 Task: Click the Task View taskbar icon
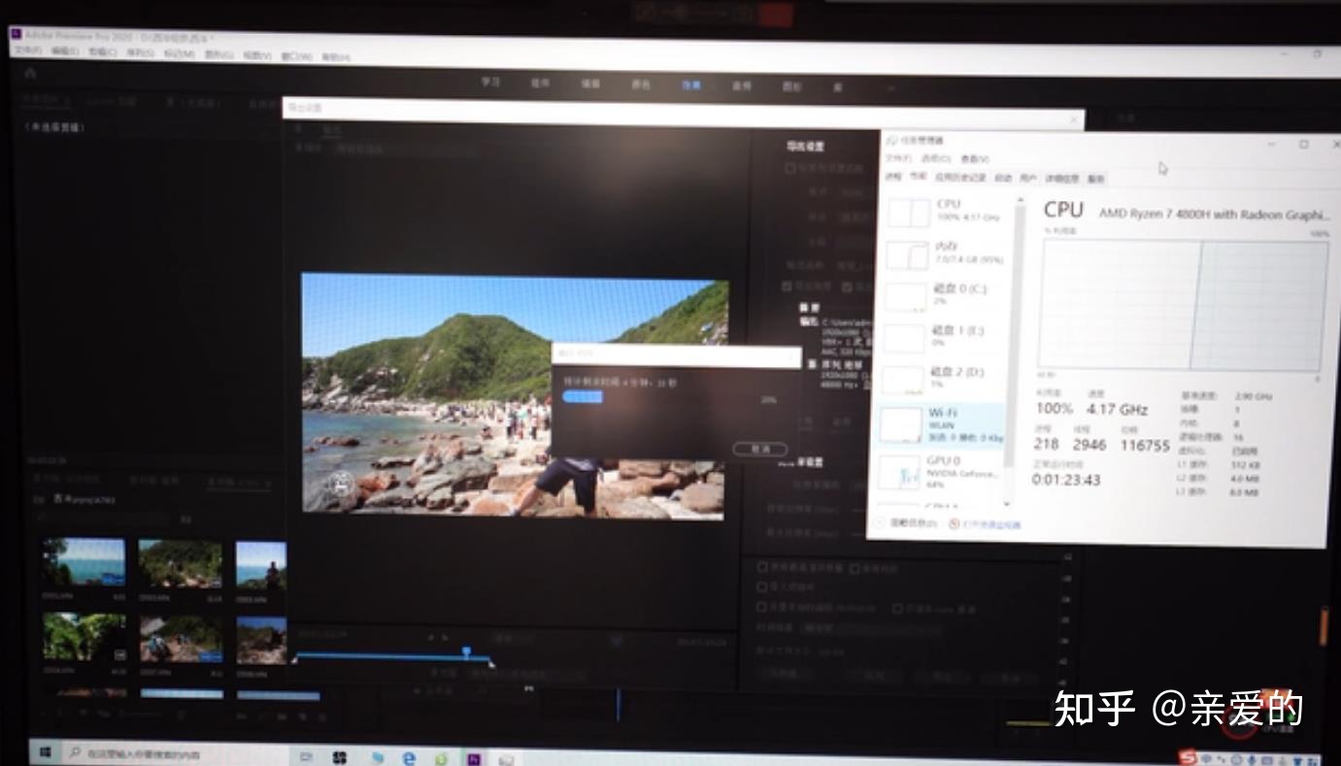[x=306, y=756]
